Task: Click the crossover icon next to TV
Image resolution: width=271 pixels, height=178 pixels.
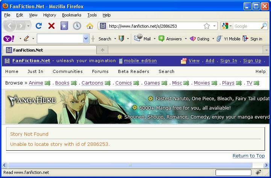Action: pos(256,83)
